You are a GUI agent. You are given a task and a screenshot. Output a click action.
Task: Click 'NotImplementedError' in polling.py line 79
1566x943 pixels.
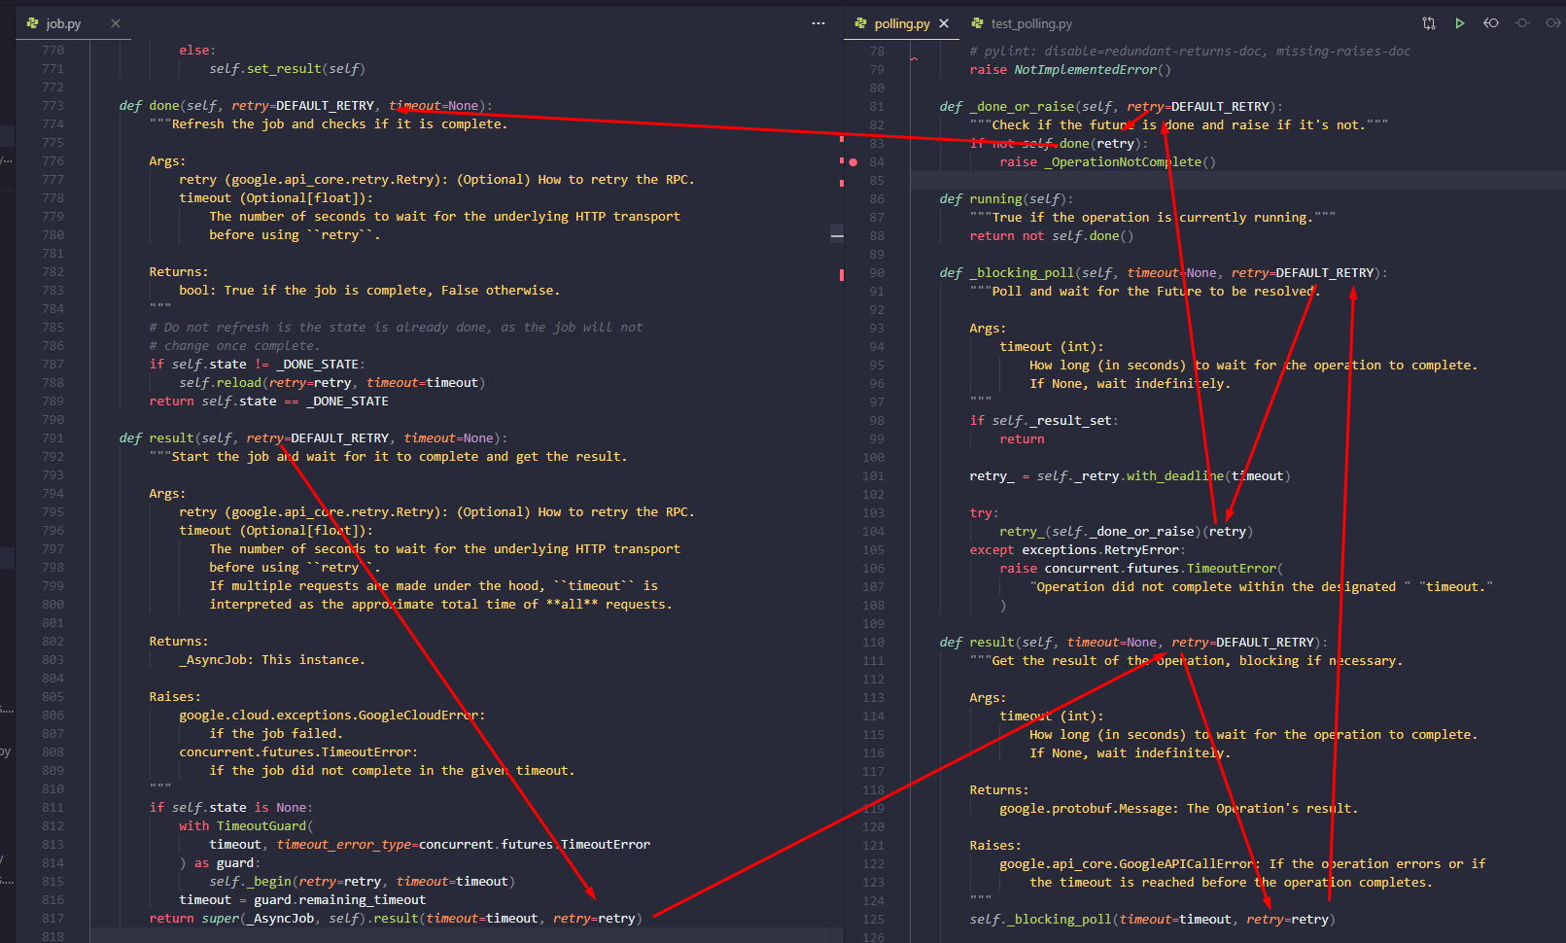coord(1086,70)
